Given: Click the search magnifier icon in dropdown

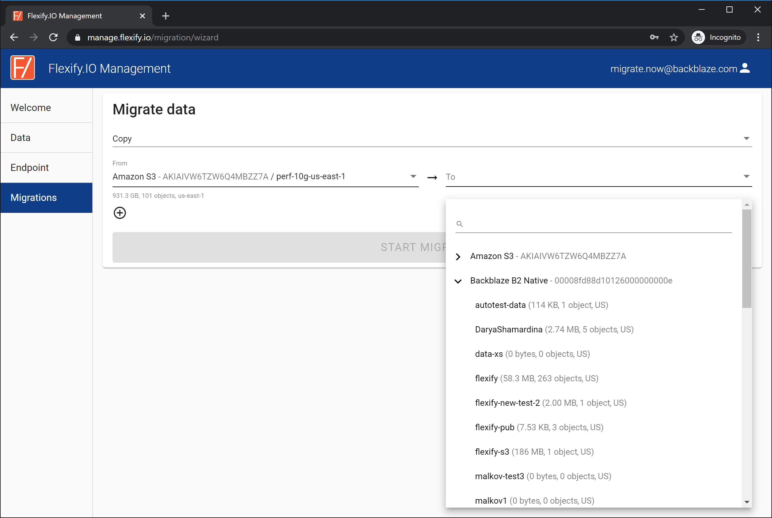Looking at the screenshot, I should [460, 224].
